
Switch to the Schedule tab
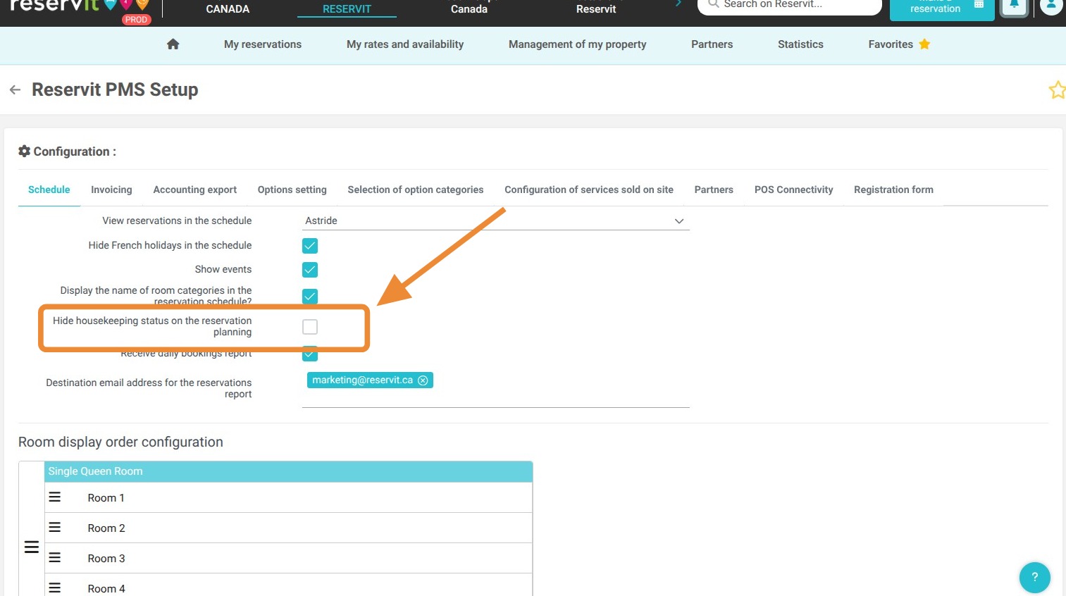click(x=49, y=190)
